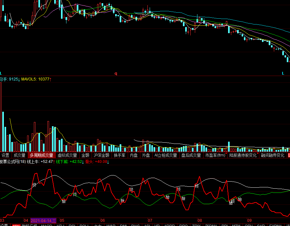Switch to the 成交量 indicator tab

[x=20, y=155]
